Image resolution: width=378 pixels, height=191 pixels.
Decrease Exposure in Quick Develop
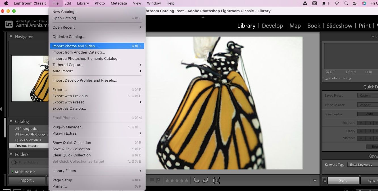click(x=370, y=123)
